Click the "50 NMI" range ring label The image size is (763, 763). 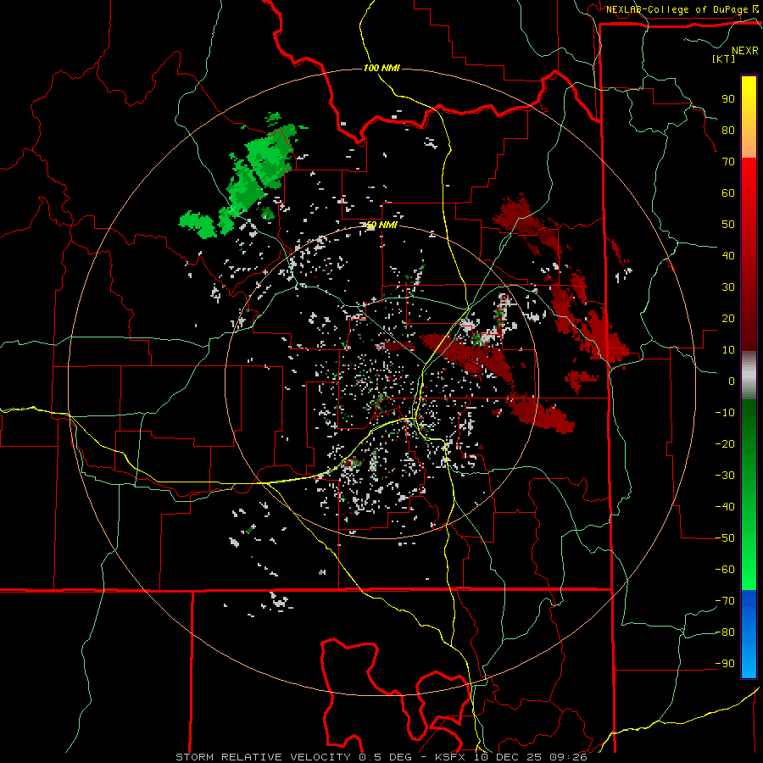pyautogui.click(x=381, y=225)
